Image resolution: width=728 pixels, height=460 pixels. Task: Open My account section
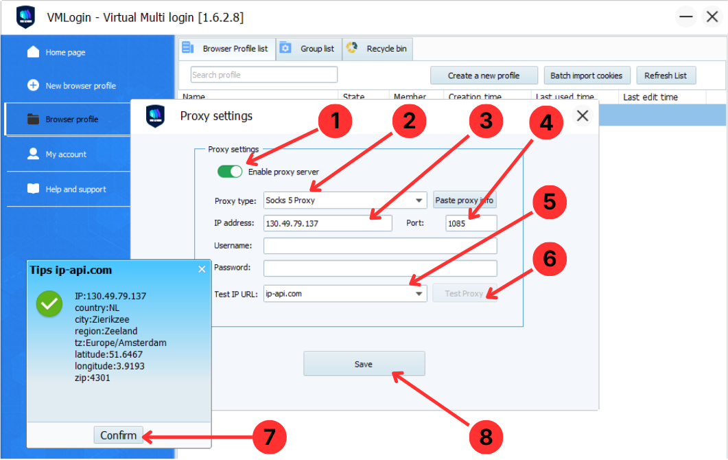click(x=66, y=154)
